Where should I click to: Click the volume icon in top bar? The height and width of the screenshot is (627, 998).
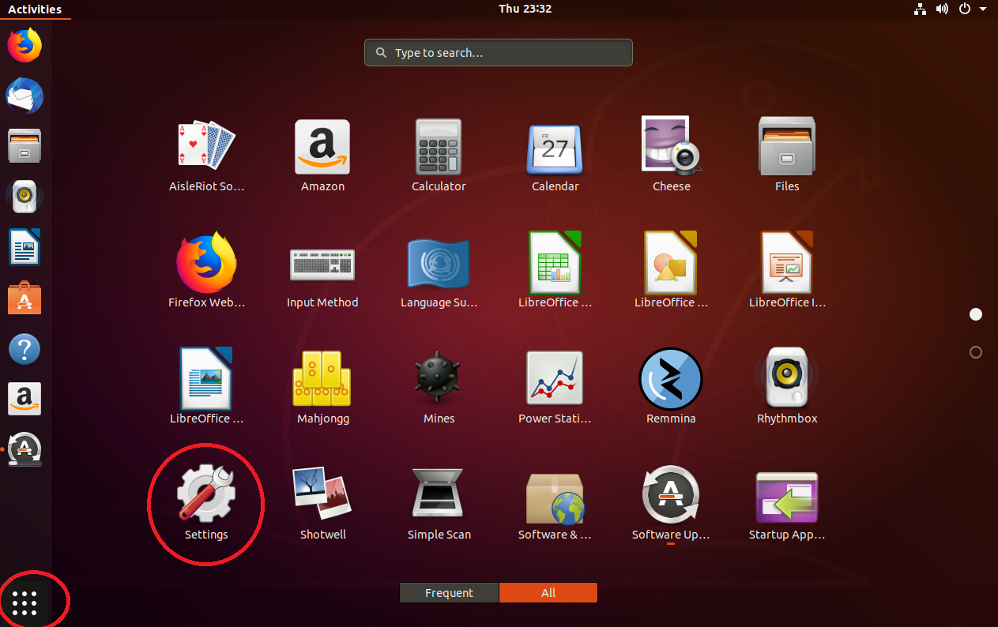942,9
